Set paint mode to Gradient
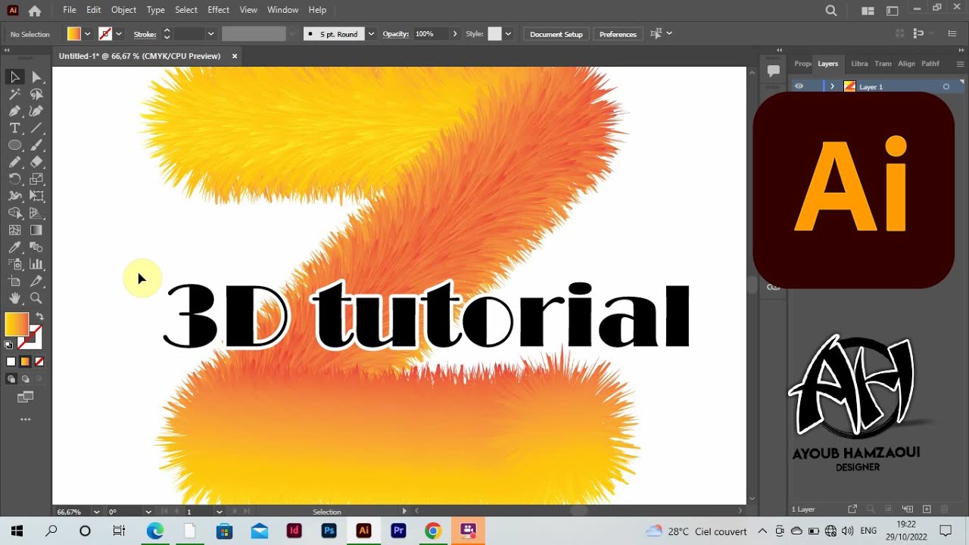 [x=25, y=362]
